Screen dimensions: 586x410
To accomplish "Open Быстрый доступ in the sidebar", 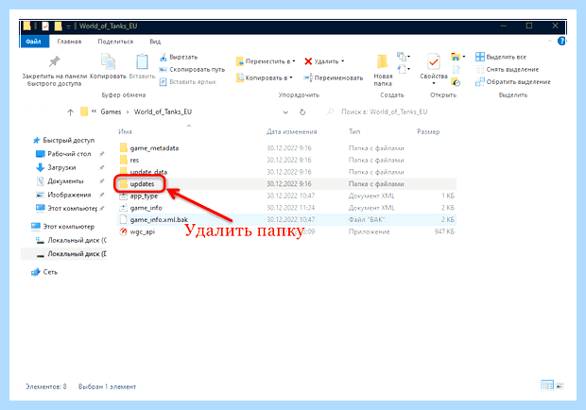I will tap(63, 141).
